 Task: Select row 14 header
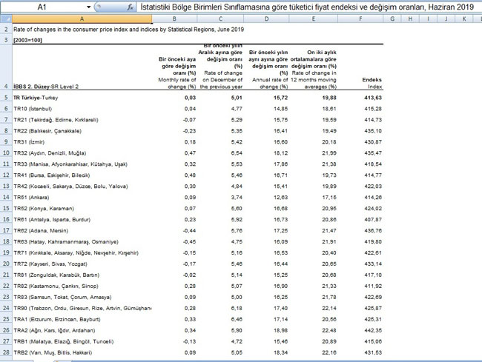click(6, 197)
